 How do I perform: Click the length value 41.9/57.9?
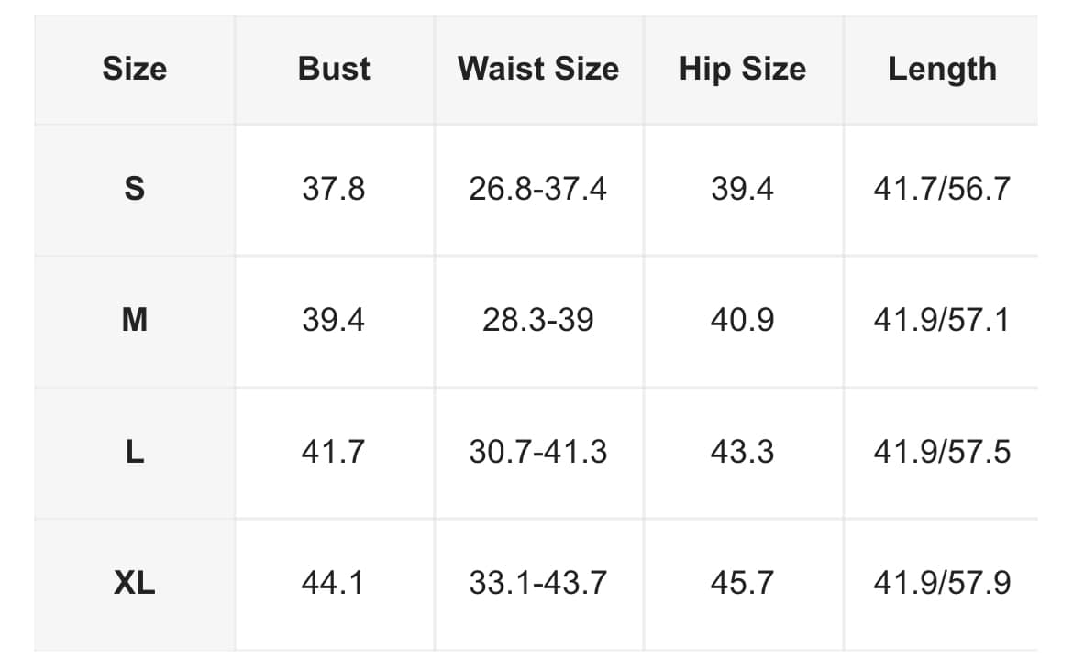(x=942, y=583)
